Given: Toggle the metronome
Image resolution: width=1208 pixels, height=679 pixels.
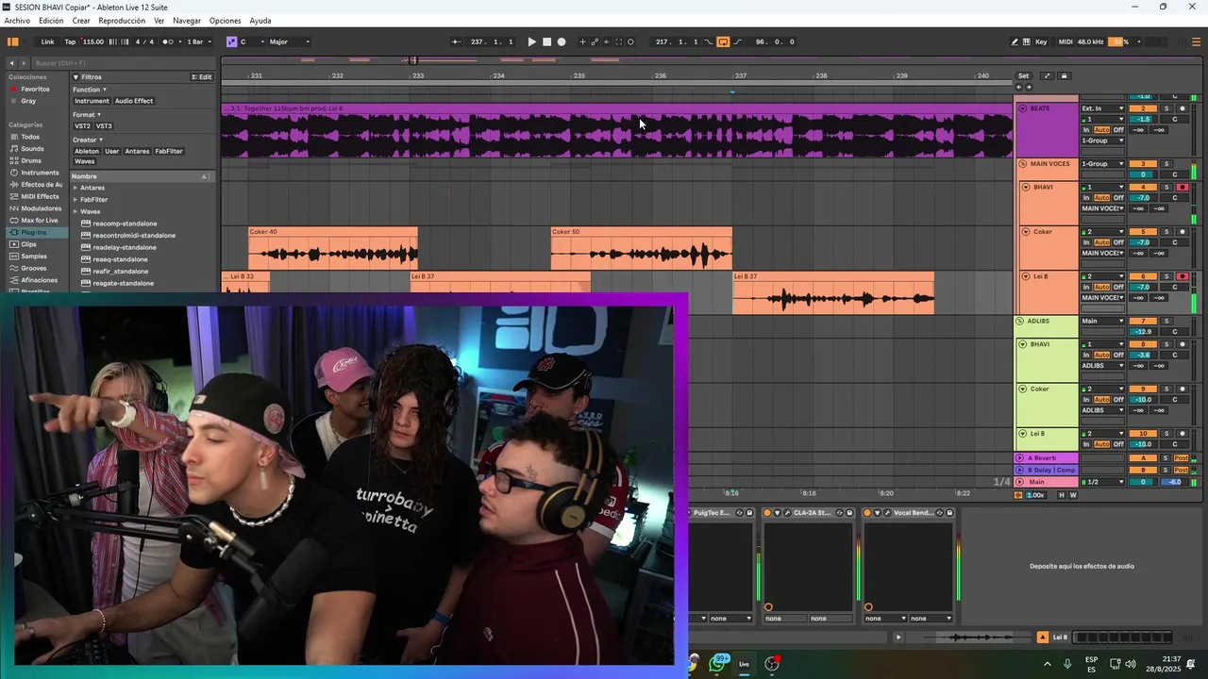Looking at the screenshot, I should tap(168, 41).
